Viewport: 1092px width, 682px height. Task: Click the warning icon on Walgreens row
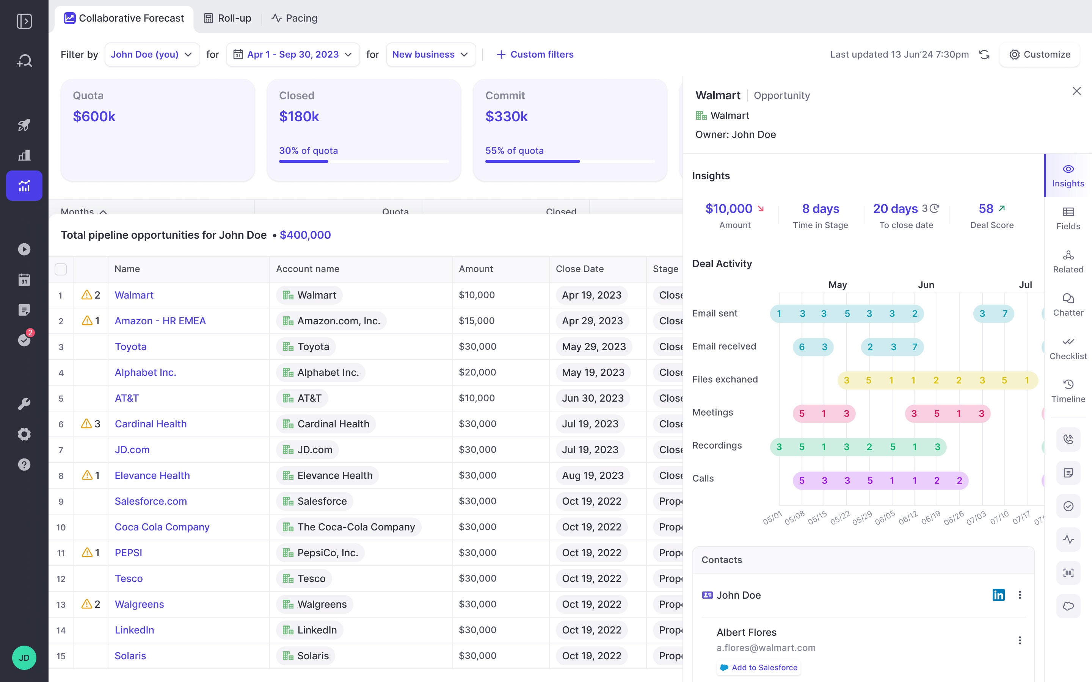click(x=86, y=604)
